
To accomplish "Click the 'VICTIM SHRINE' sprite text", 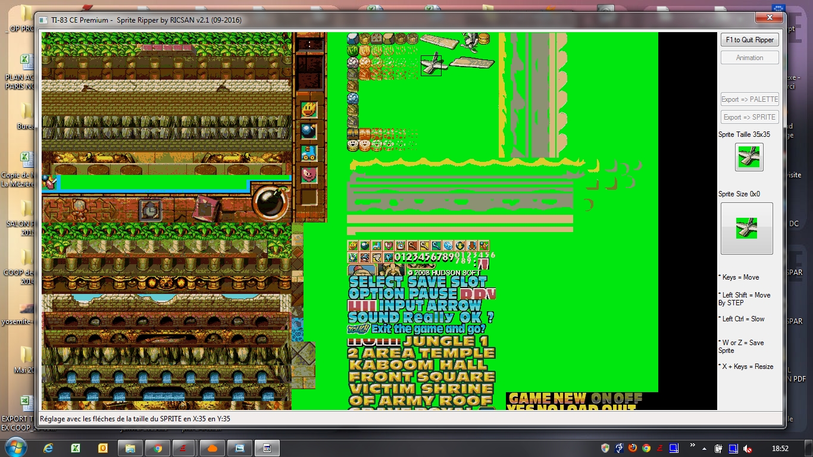I will (421, 389).
